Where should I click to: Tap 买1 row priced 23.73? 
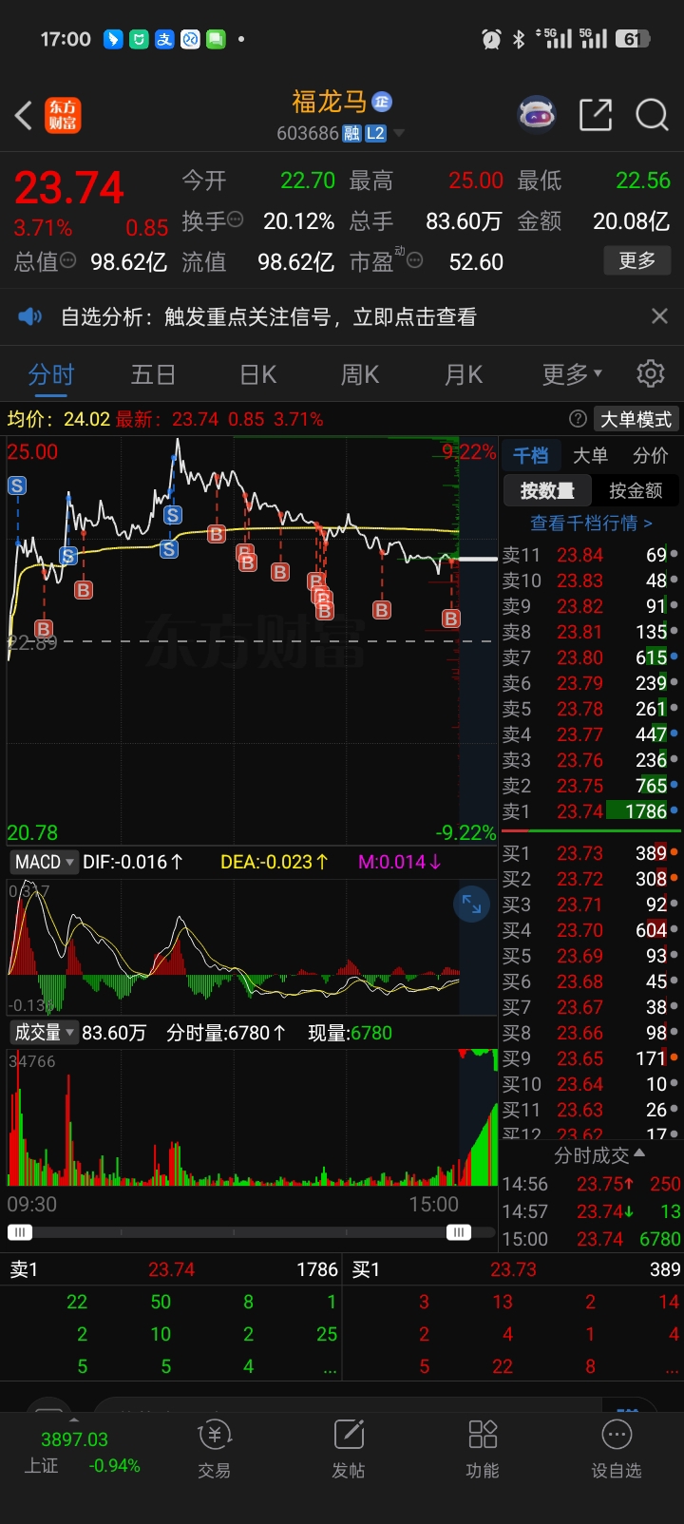point(590,853)
